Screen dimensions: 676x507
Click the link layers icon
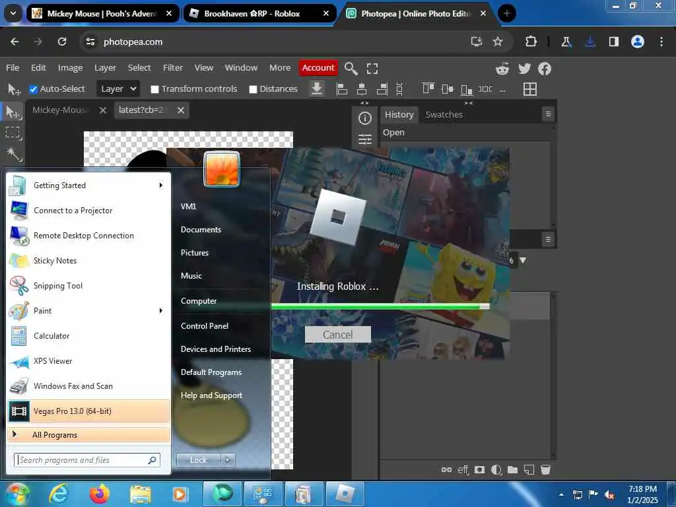click(447, 469)
